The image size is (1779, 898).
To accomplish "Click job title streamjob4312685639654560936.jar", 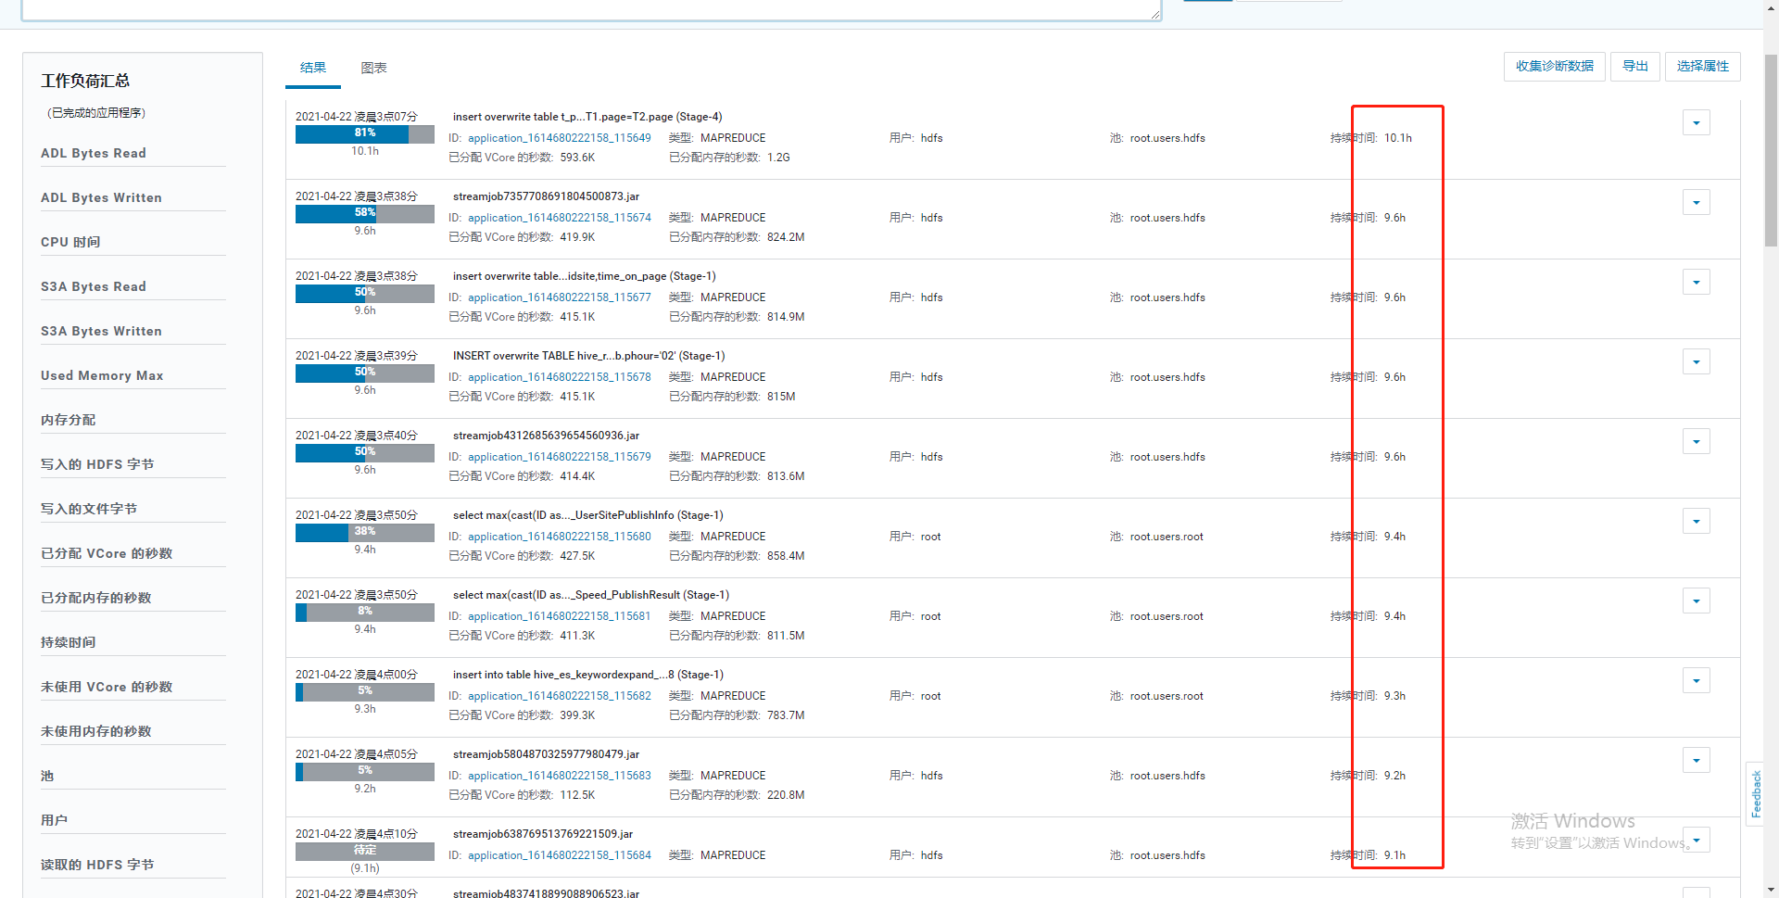I will click(x=546, y=436).
